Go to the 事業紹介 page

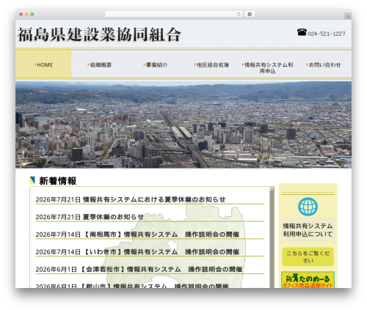156,64
